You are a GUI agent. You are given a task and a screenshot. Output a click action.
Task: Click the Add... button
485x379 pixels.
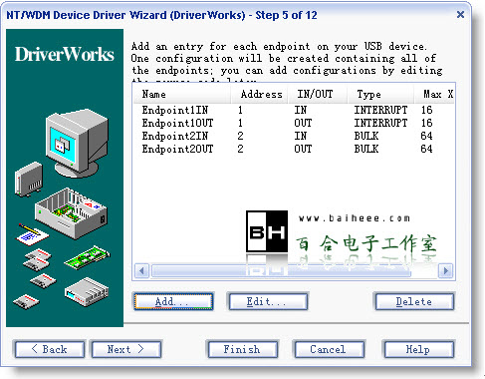pos(173,301)
